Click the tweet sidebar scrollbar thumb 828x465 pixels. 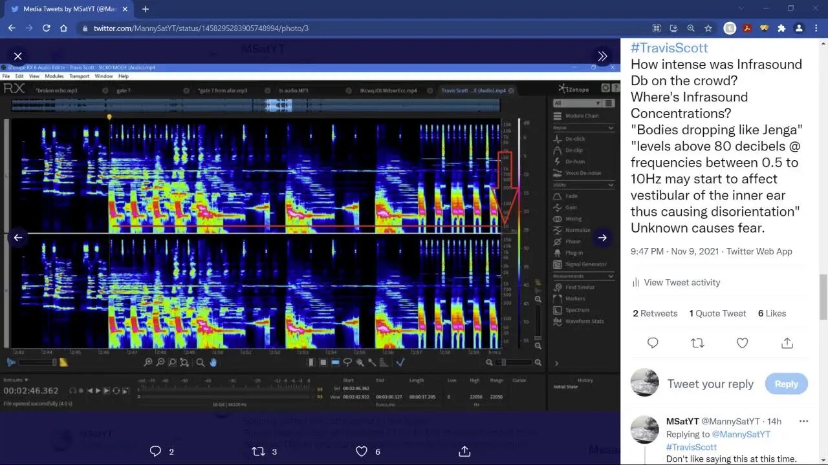(x=823, y=297)
